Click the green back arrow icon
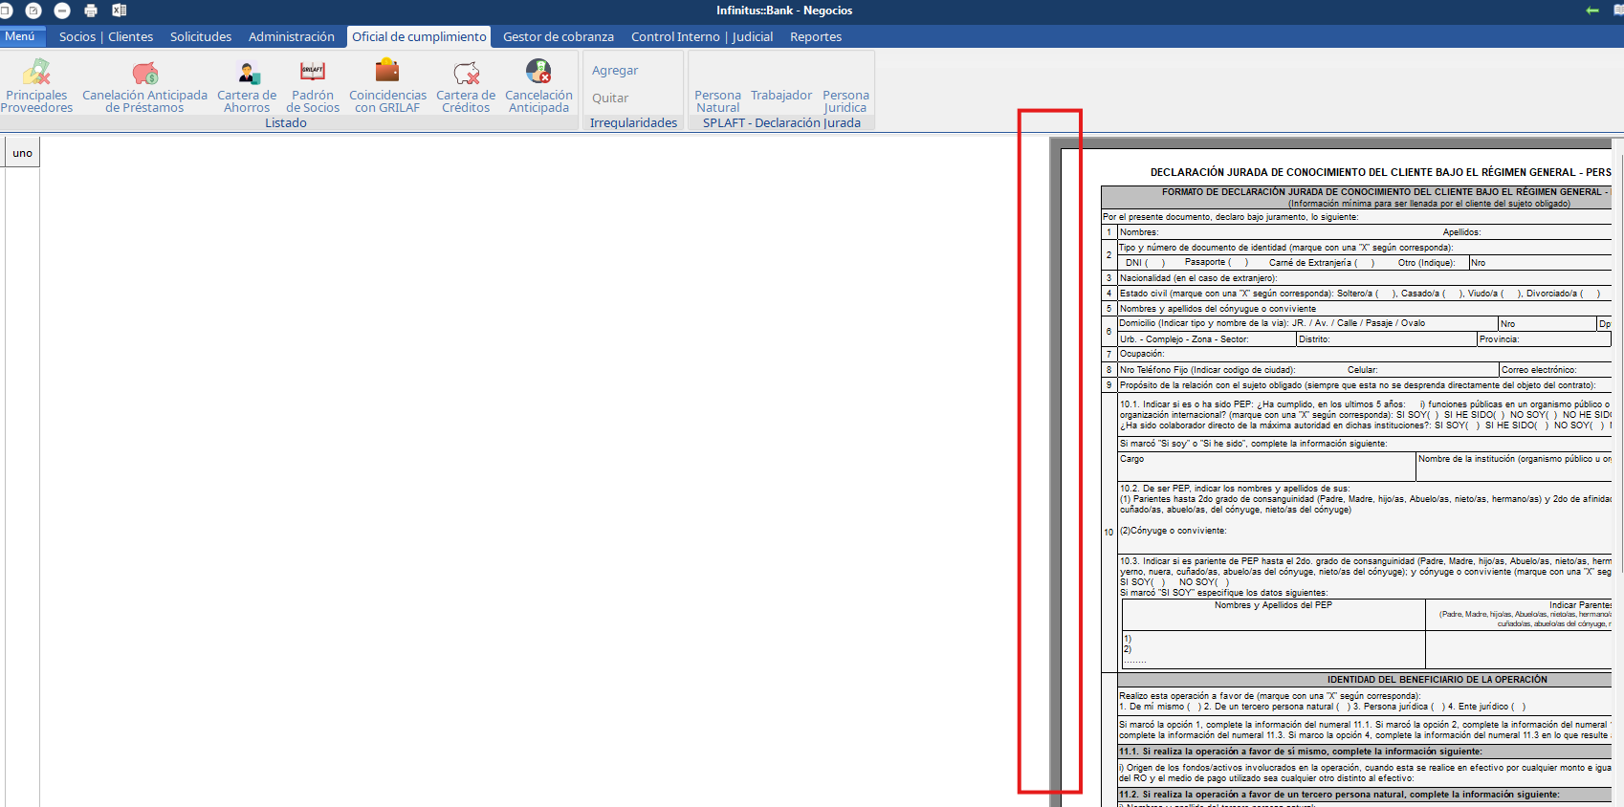Screen dimensions: 1624x807 [x=1592, y=11]
